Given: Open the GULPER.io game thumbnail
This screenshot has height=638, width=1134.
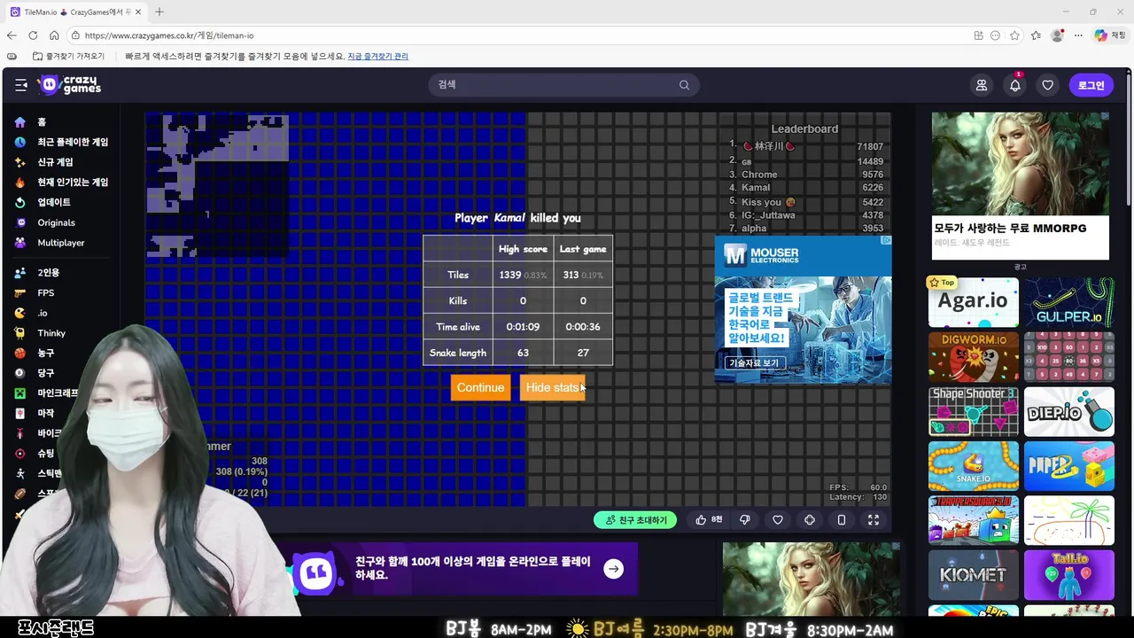Looking at the screenshot, I should click(1069, 302).
